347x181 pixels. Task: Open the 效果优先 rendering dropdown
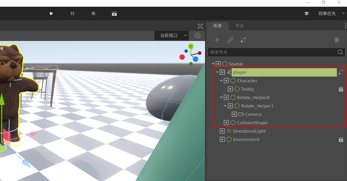click(x=331, y=13)
